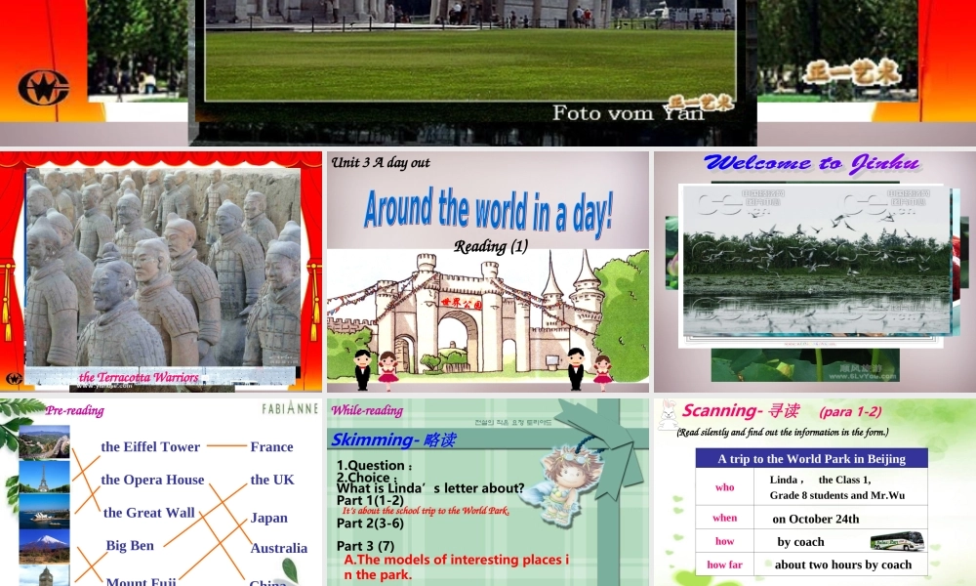This screenshot has height=586, width=976.
Task: Select 'the Eiffel Tower' matching label
Action: point(150,446)
